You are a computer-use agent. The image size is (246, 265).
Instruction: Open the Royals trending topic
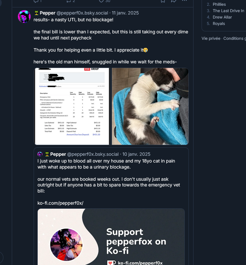[x=219, y=24]
